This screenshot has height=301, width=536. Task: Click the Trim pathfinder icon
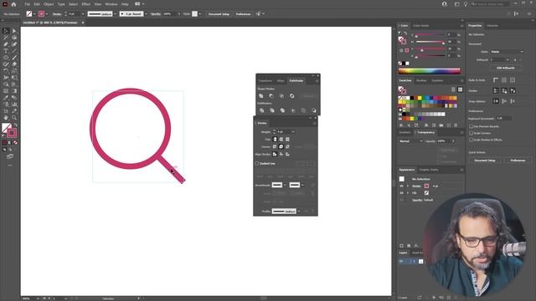click(x=272, y=110)
